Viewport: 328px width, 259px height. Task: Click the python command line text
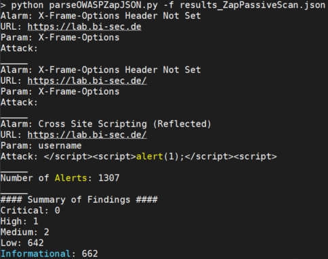coord(163,5)
